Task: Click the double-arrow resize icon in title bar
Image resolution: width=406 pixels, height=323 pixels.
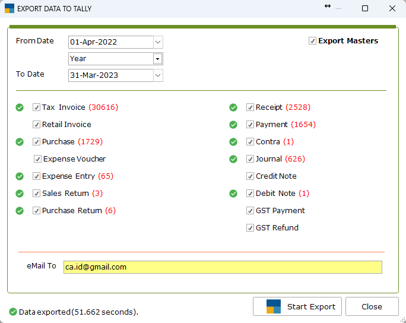Action: (x=328, y=6)
